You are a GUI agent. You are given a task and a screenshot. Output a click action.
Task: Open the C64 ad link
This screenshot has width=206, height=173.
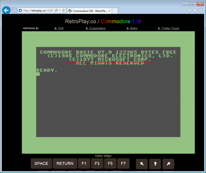(59, 28)
